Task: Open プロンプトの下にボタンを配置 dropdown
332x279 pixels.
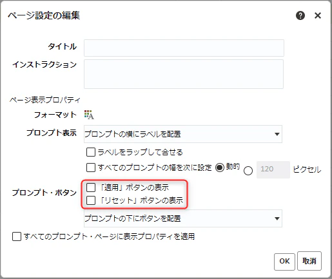Action: [183, 218]
